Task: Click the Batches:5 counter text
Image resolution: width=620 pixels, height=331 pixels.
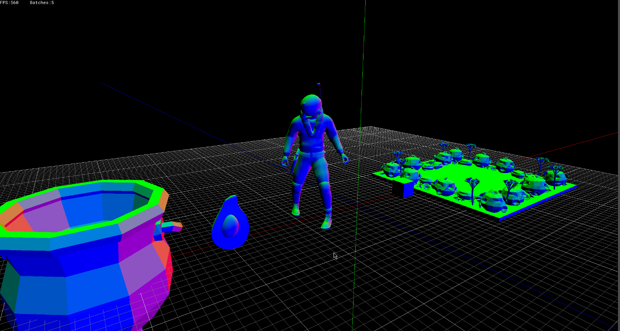Action: tap(42, 3)
